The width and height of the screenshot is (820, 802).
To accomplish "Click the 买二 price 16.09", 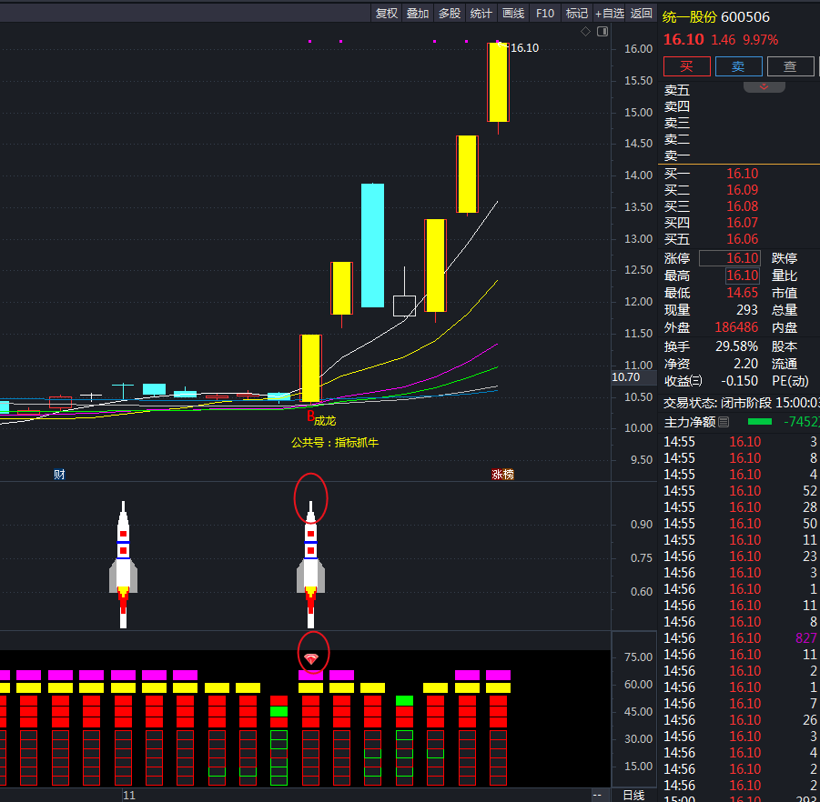I will click(x=742, y=190).
